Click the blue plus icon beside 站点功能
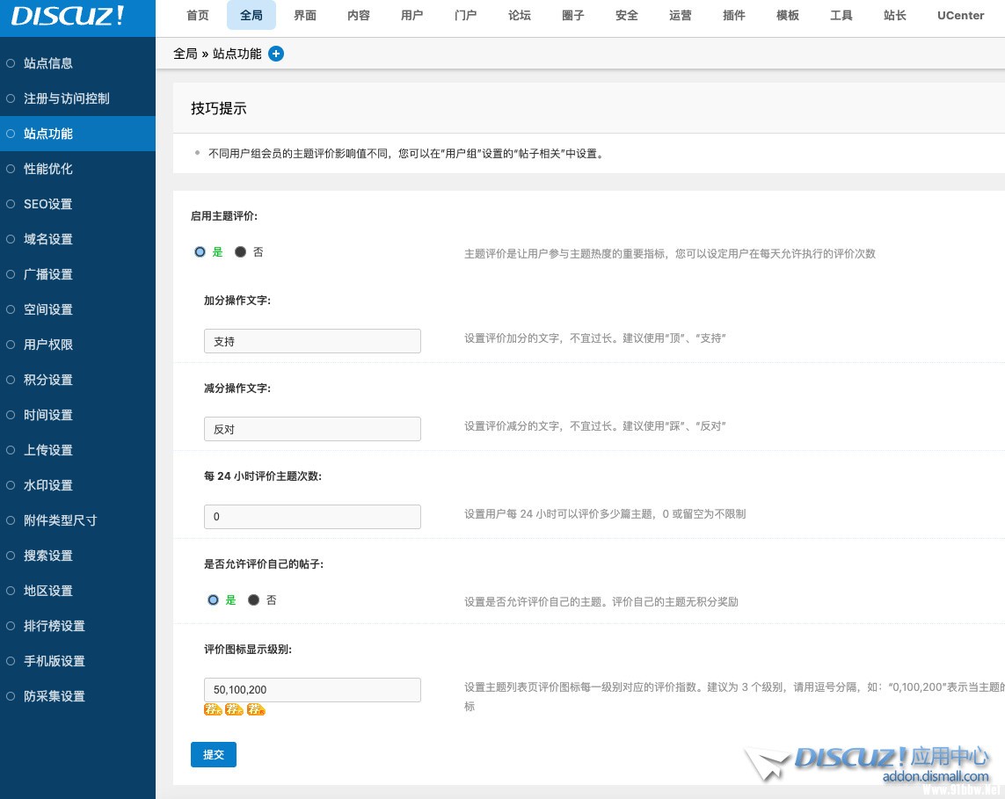 276,54
